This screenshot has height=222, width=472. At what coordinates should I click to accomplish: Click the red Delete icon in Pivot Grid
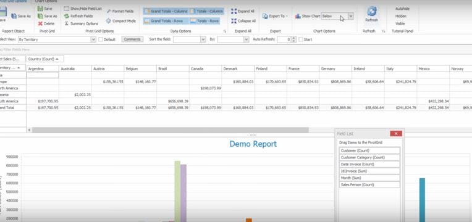click(40, 23)
